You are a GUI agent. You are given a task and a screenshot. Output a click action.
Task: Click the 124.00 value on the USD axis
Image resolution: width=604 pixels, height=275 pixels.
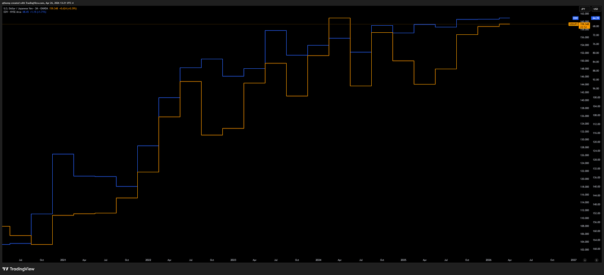pos(596,151)
